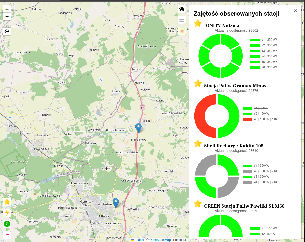Image resolution: width=305 pixels, height=242 pixels.
Task: Click the lightning bolt map button
Action: pyautogui.click(x=7, y=213)
